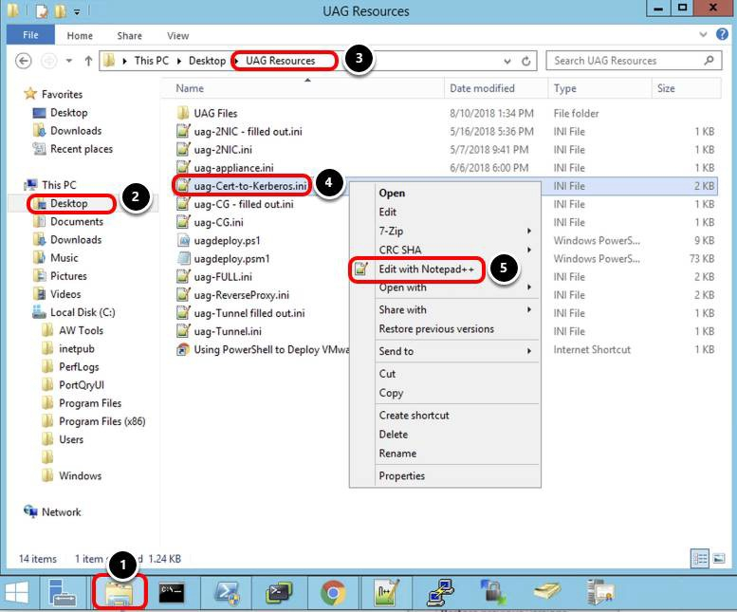Open the View ribbon tab

point(175,36)
